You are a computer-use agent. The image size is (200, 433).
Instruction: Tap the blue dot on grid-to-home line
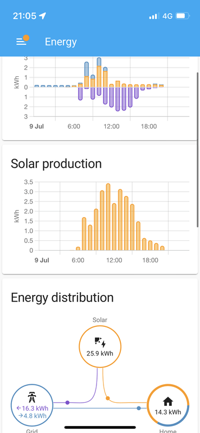tap(139, 408)
